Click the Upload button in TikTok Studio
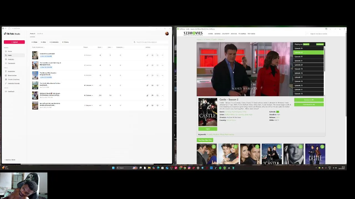This screenshot has height=199, width=355. click(x=14, y=42)
